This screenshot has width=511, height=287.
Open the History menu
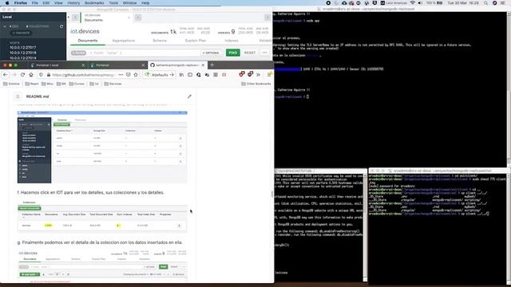click(73, 3)
